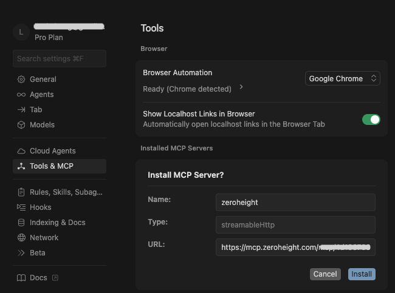395x293 pixels.
Task: Click the General gear icon
Action: point(21,79)
